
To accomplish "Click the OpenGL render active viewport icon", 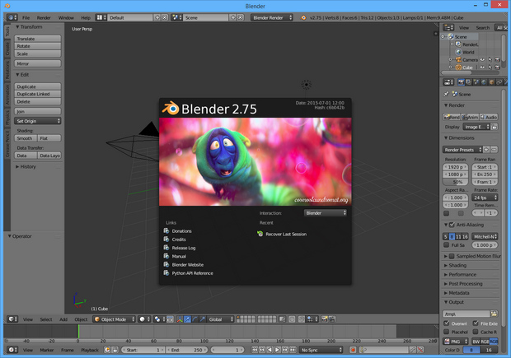I will click(x=325, y=319).
